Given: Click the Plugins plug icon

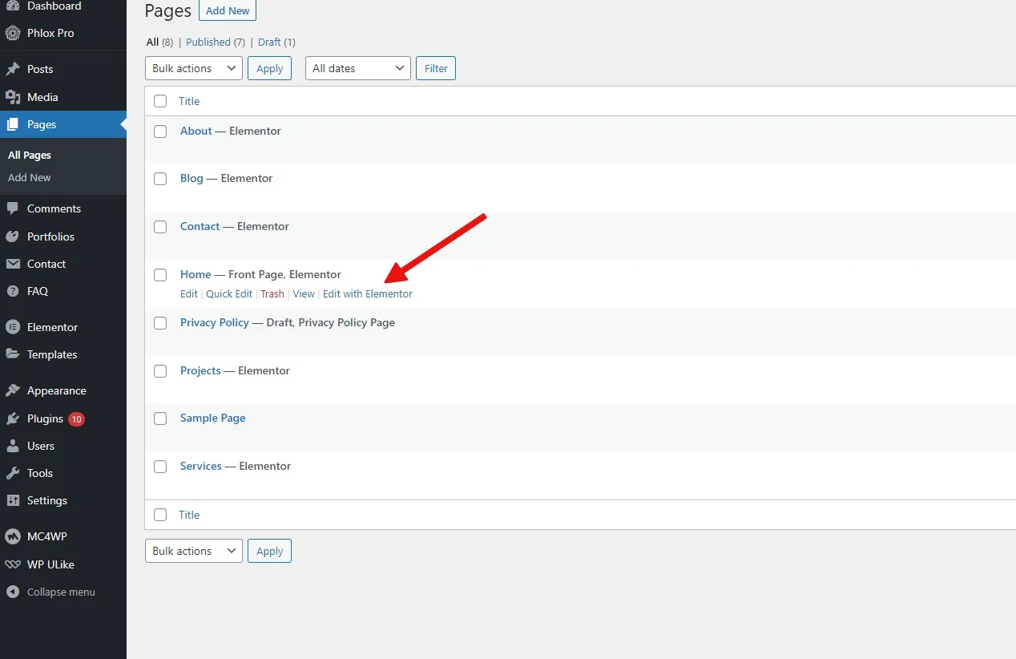Looking at the screenshot, I should point(13,418).
